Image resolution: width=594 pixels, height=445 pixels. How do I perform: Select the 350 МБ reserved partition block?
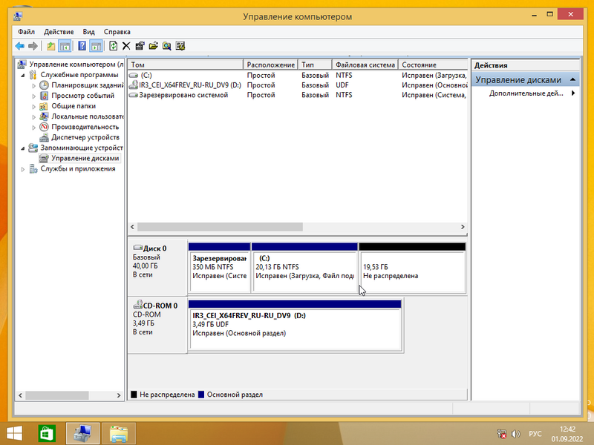click(219, 268)
